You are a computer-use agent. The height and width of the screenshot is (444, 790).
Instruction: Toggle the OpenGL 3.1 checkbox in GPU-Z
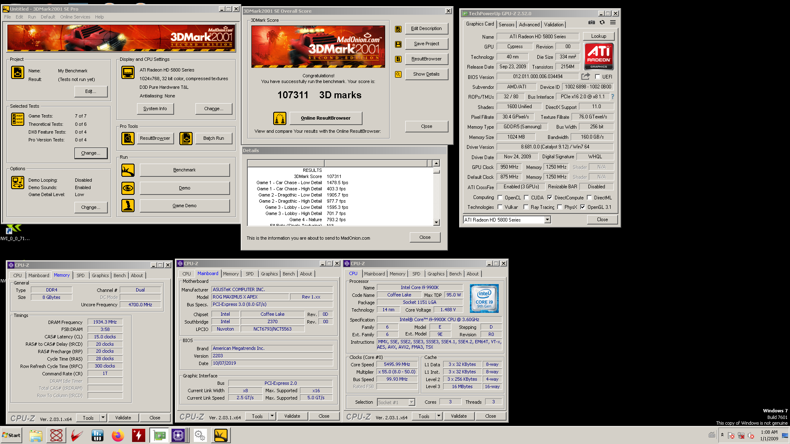[583, 207]
